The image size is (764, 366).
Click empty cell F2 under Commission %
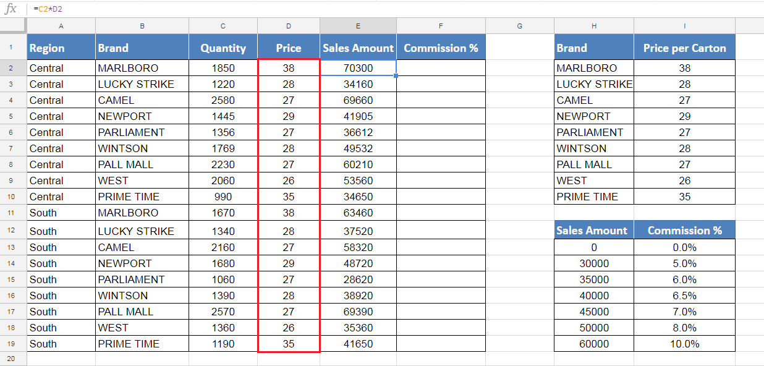click(441, 68)
